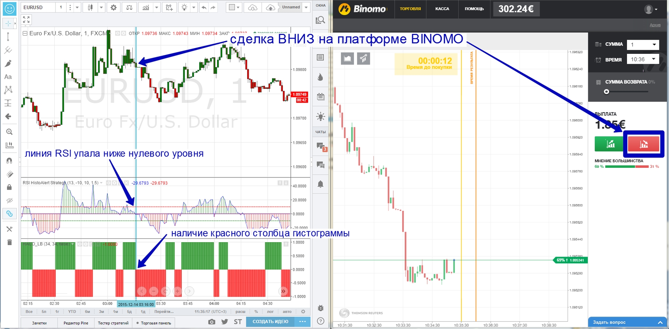Screen dimensions: 669x329
Task: Click the ideas lightbulb icon
Action: tap(184, 7)
